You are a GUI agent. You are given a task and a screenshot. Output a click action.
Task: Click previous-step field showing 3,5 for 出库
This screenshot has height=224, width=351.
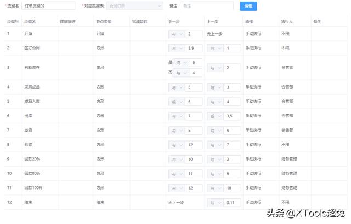[232, 116]
